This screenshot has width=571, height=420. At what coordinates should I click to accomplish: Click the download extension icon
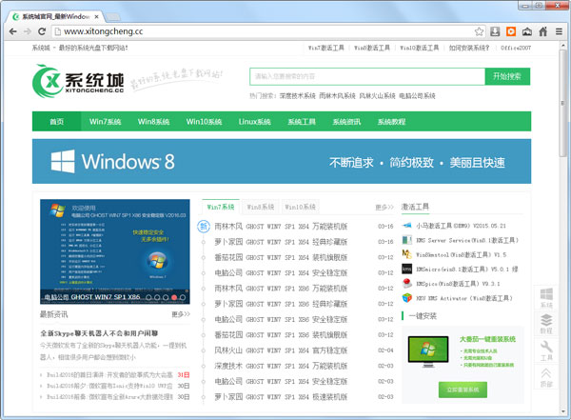pyautogui.click(x=495, y=31)
